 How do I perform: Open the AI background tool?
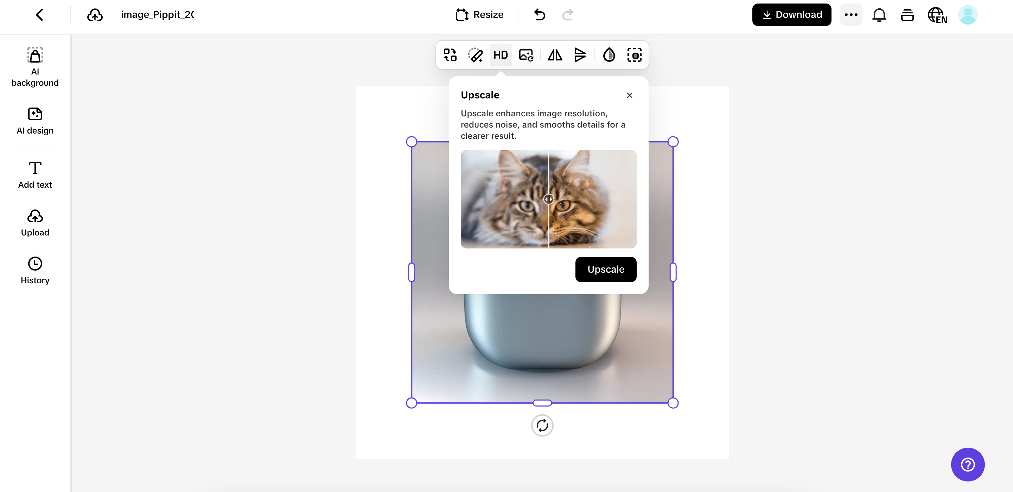[35, 66]
